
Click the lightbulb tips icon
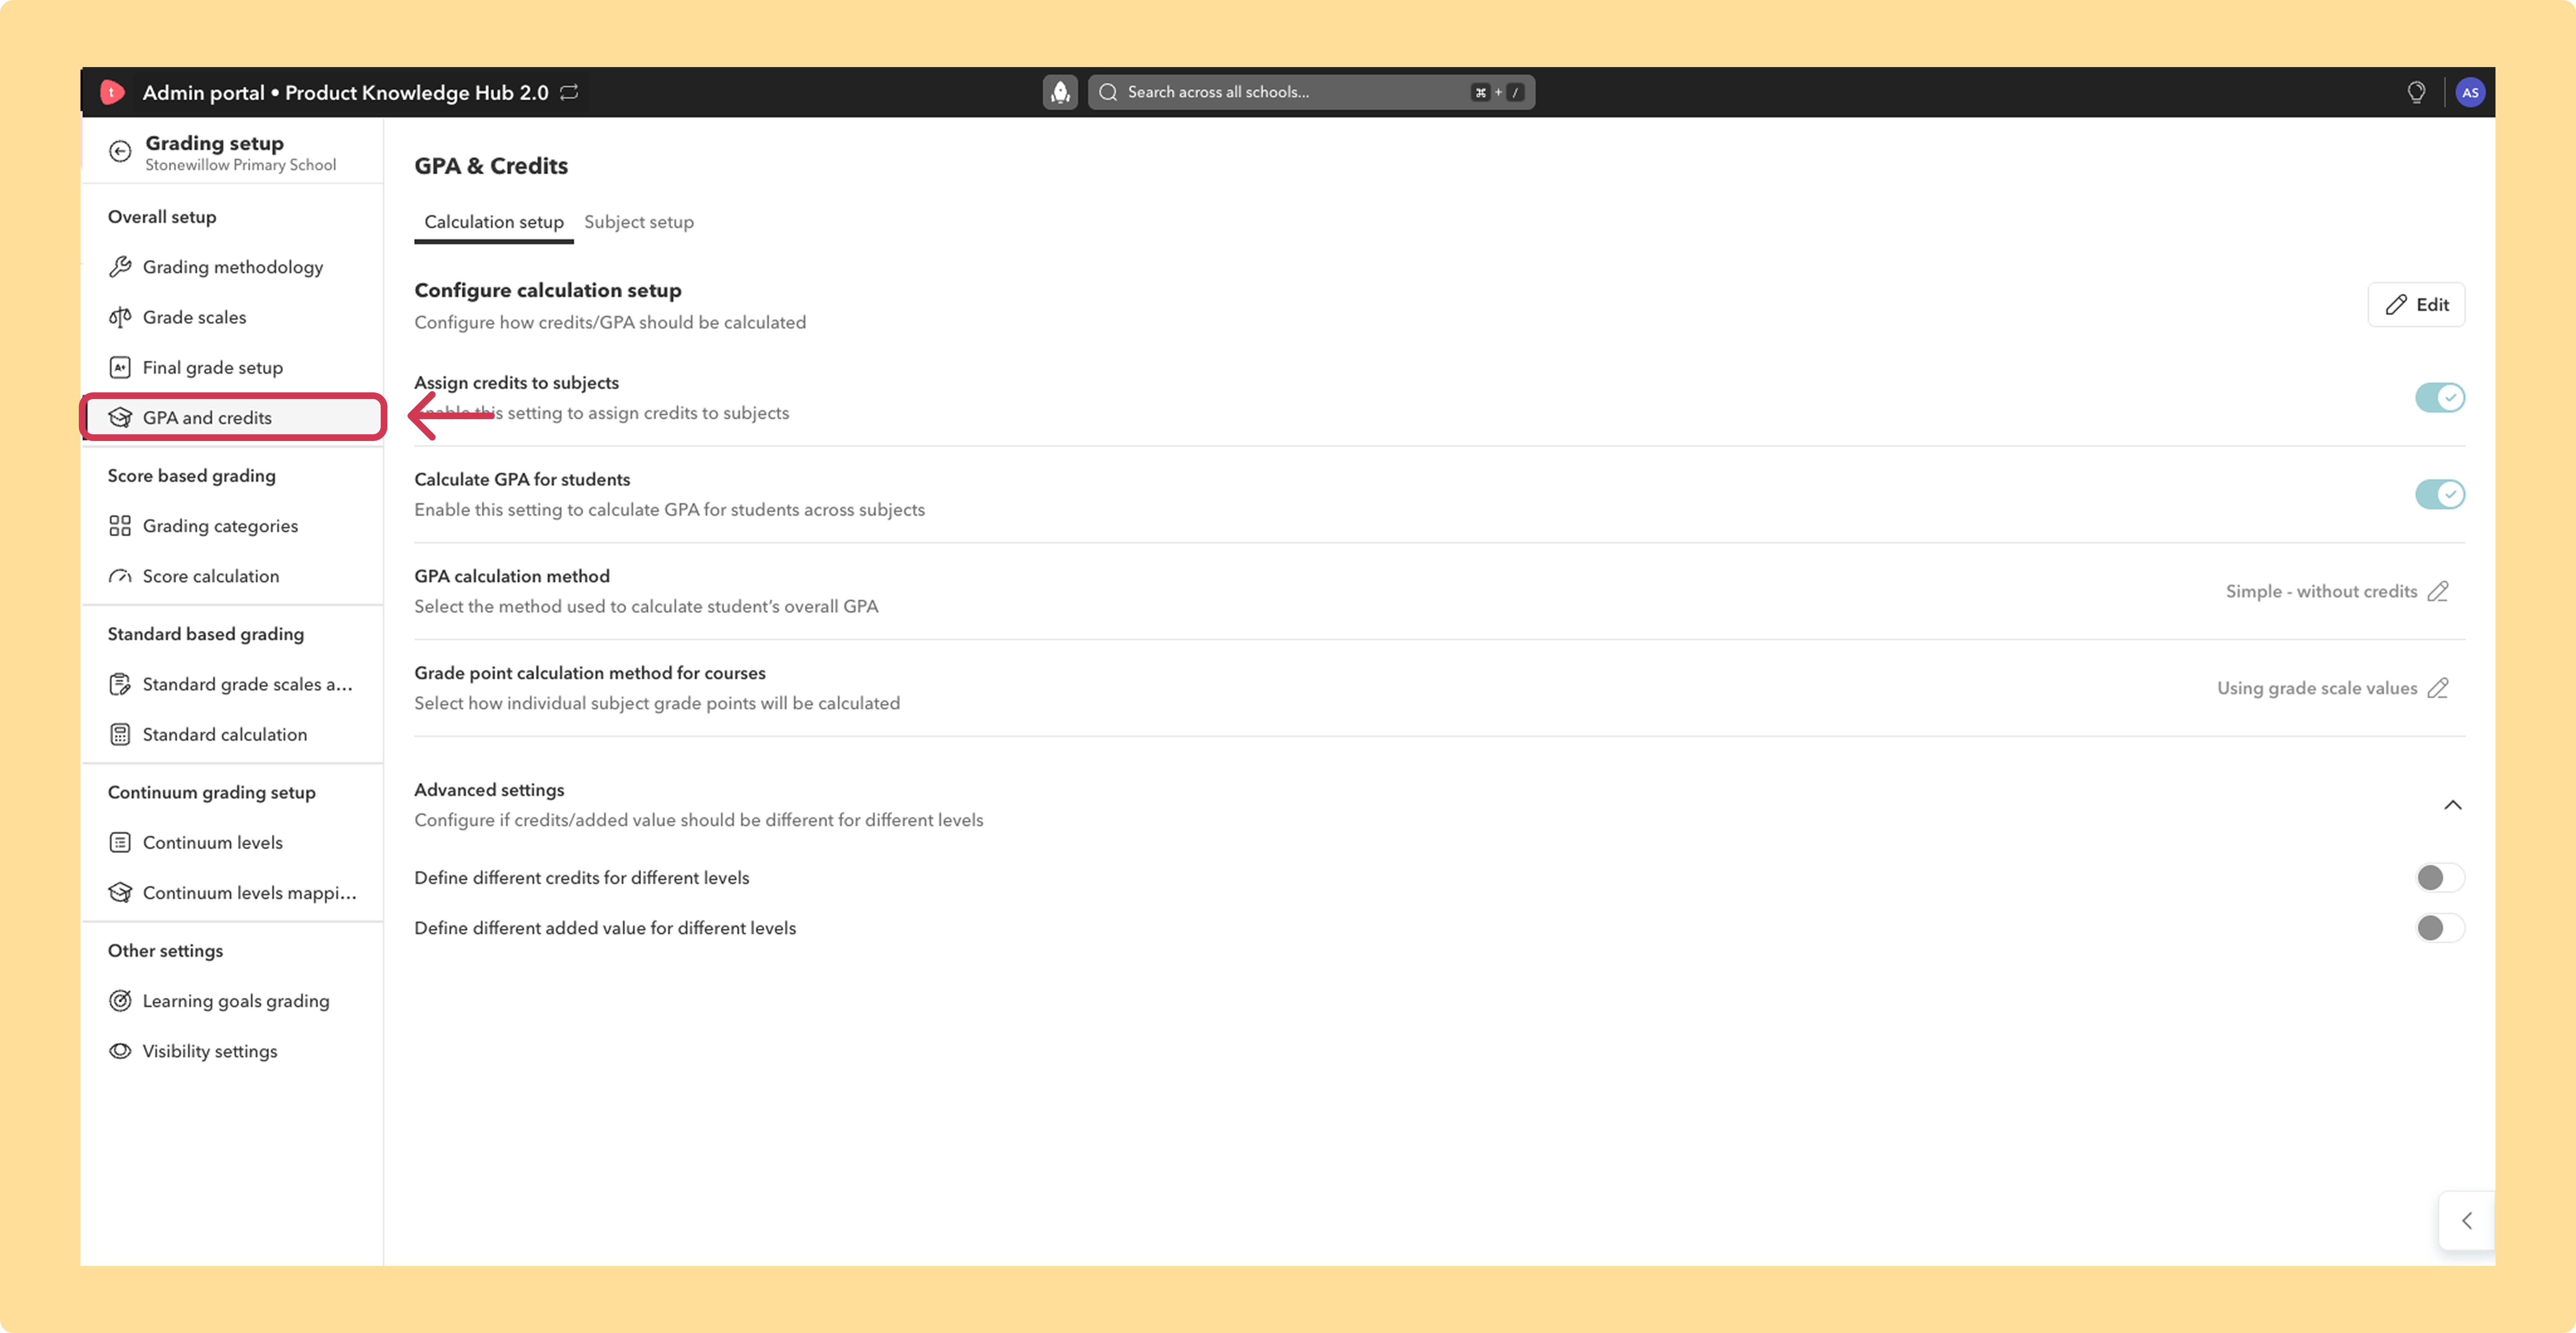point(2416,92)
